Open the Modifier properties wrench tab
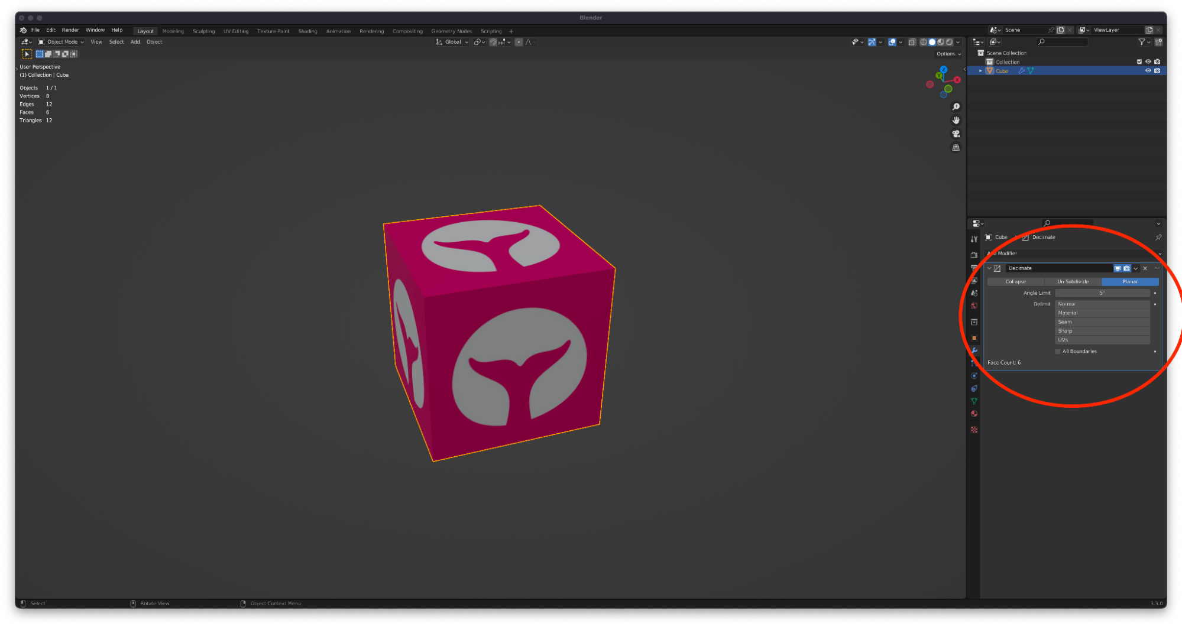 [x=974, y=350]
